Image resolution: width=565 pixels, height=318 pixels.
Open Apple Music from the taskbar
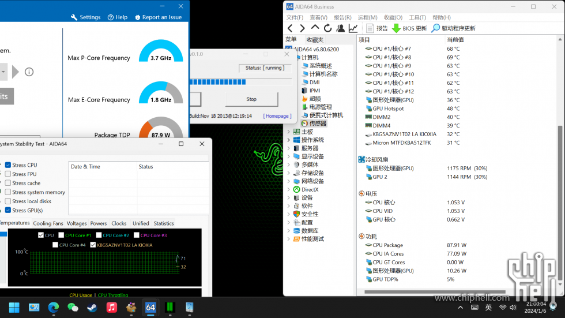click(112, 308)
